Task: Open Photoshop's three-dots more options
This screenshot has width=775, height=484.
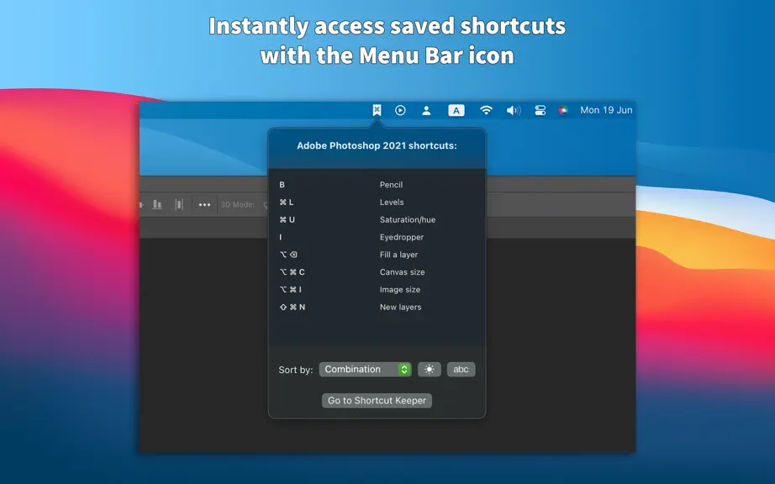Action: coord(204,204)
